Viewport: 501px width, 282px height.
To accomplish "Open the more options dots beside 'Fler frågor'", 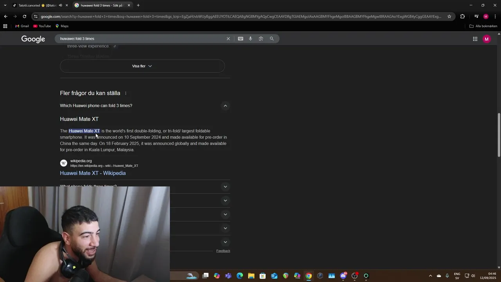I will coord(126,93).
